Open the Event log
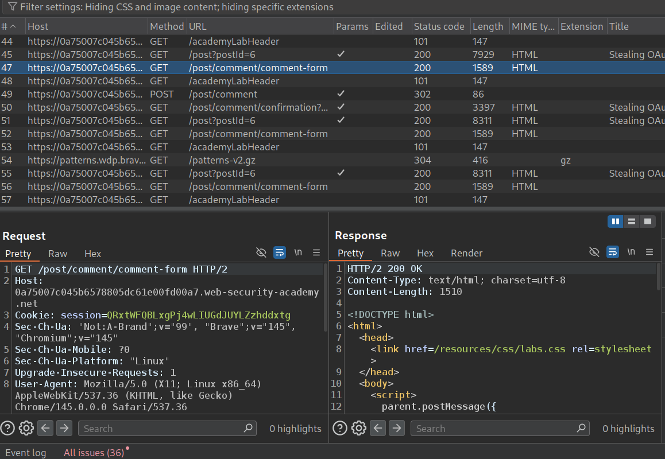Viewport: 665px width, 459px height. tap(26, 453)
